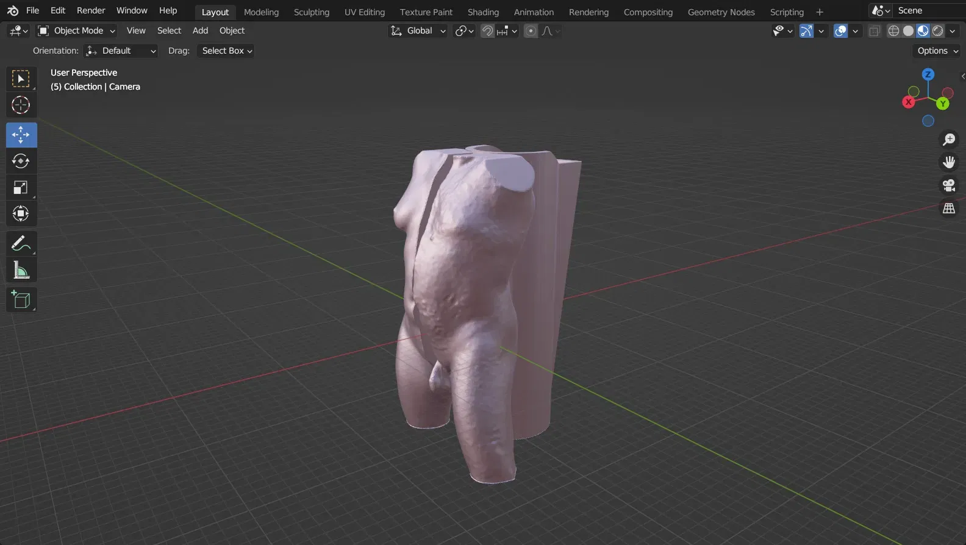This screenshot has width=966, height=545.
Task: Open the Render menu
Action: [91, 11]
